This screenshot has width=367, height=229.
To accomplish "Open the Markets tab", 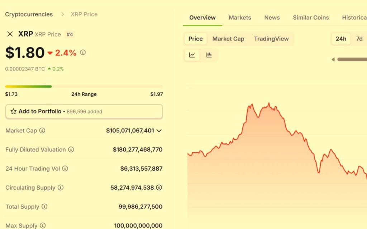I will coord(240,18).
